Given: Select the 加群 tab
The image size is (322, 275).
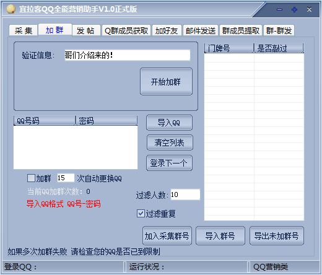Looking at the screenshot, I should 55,30.
